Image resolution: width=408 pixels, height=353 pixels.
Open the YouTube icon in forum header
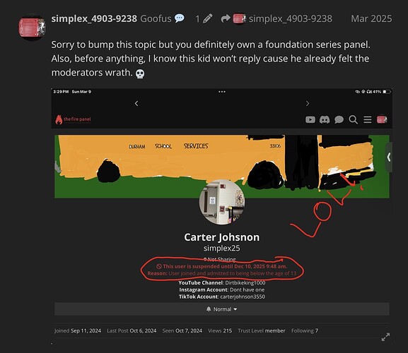[310, 119]
